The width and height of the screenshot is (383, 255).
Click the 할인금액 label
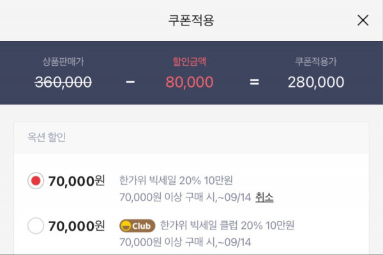pyautogui.click(x=190, y=61)
